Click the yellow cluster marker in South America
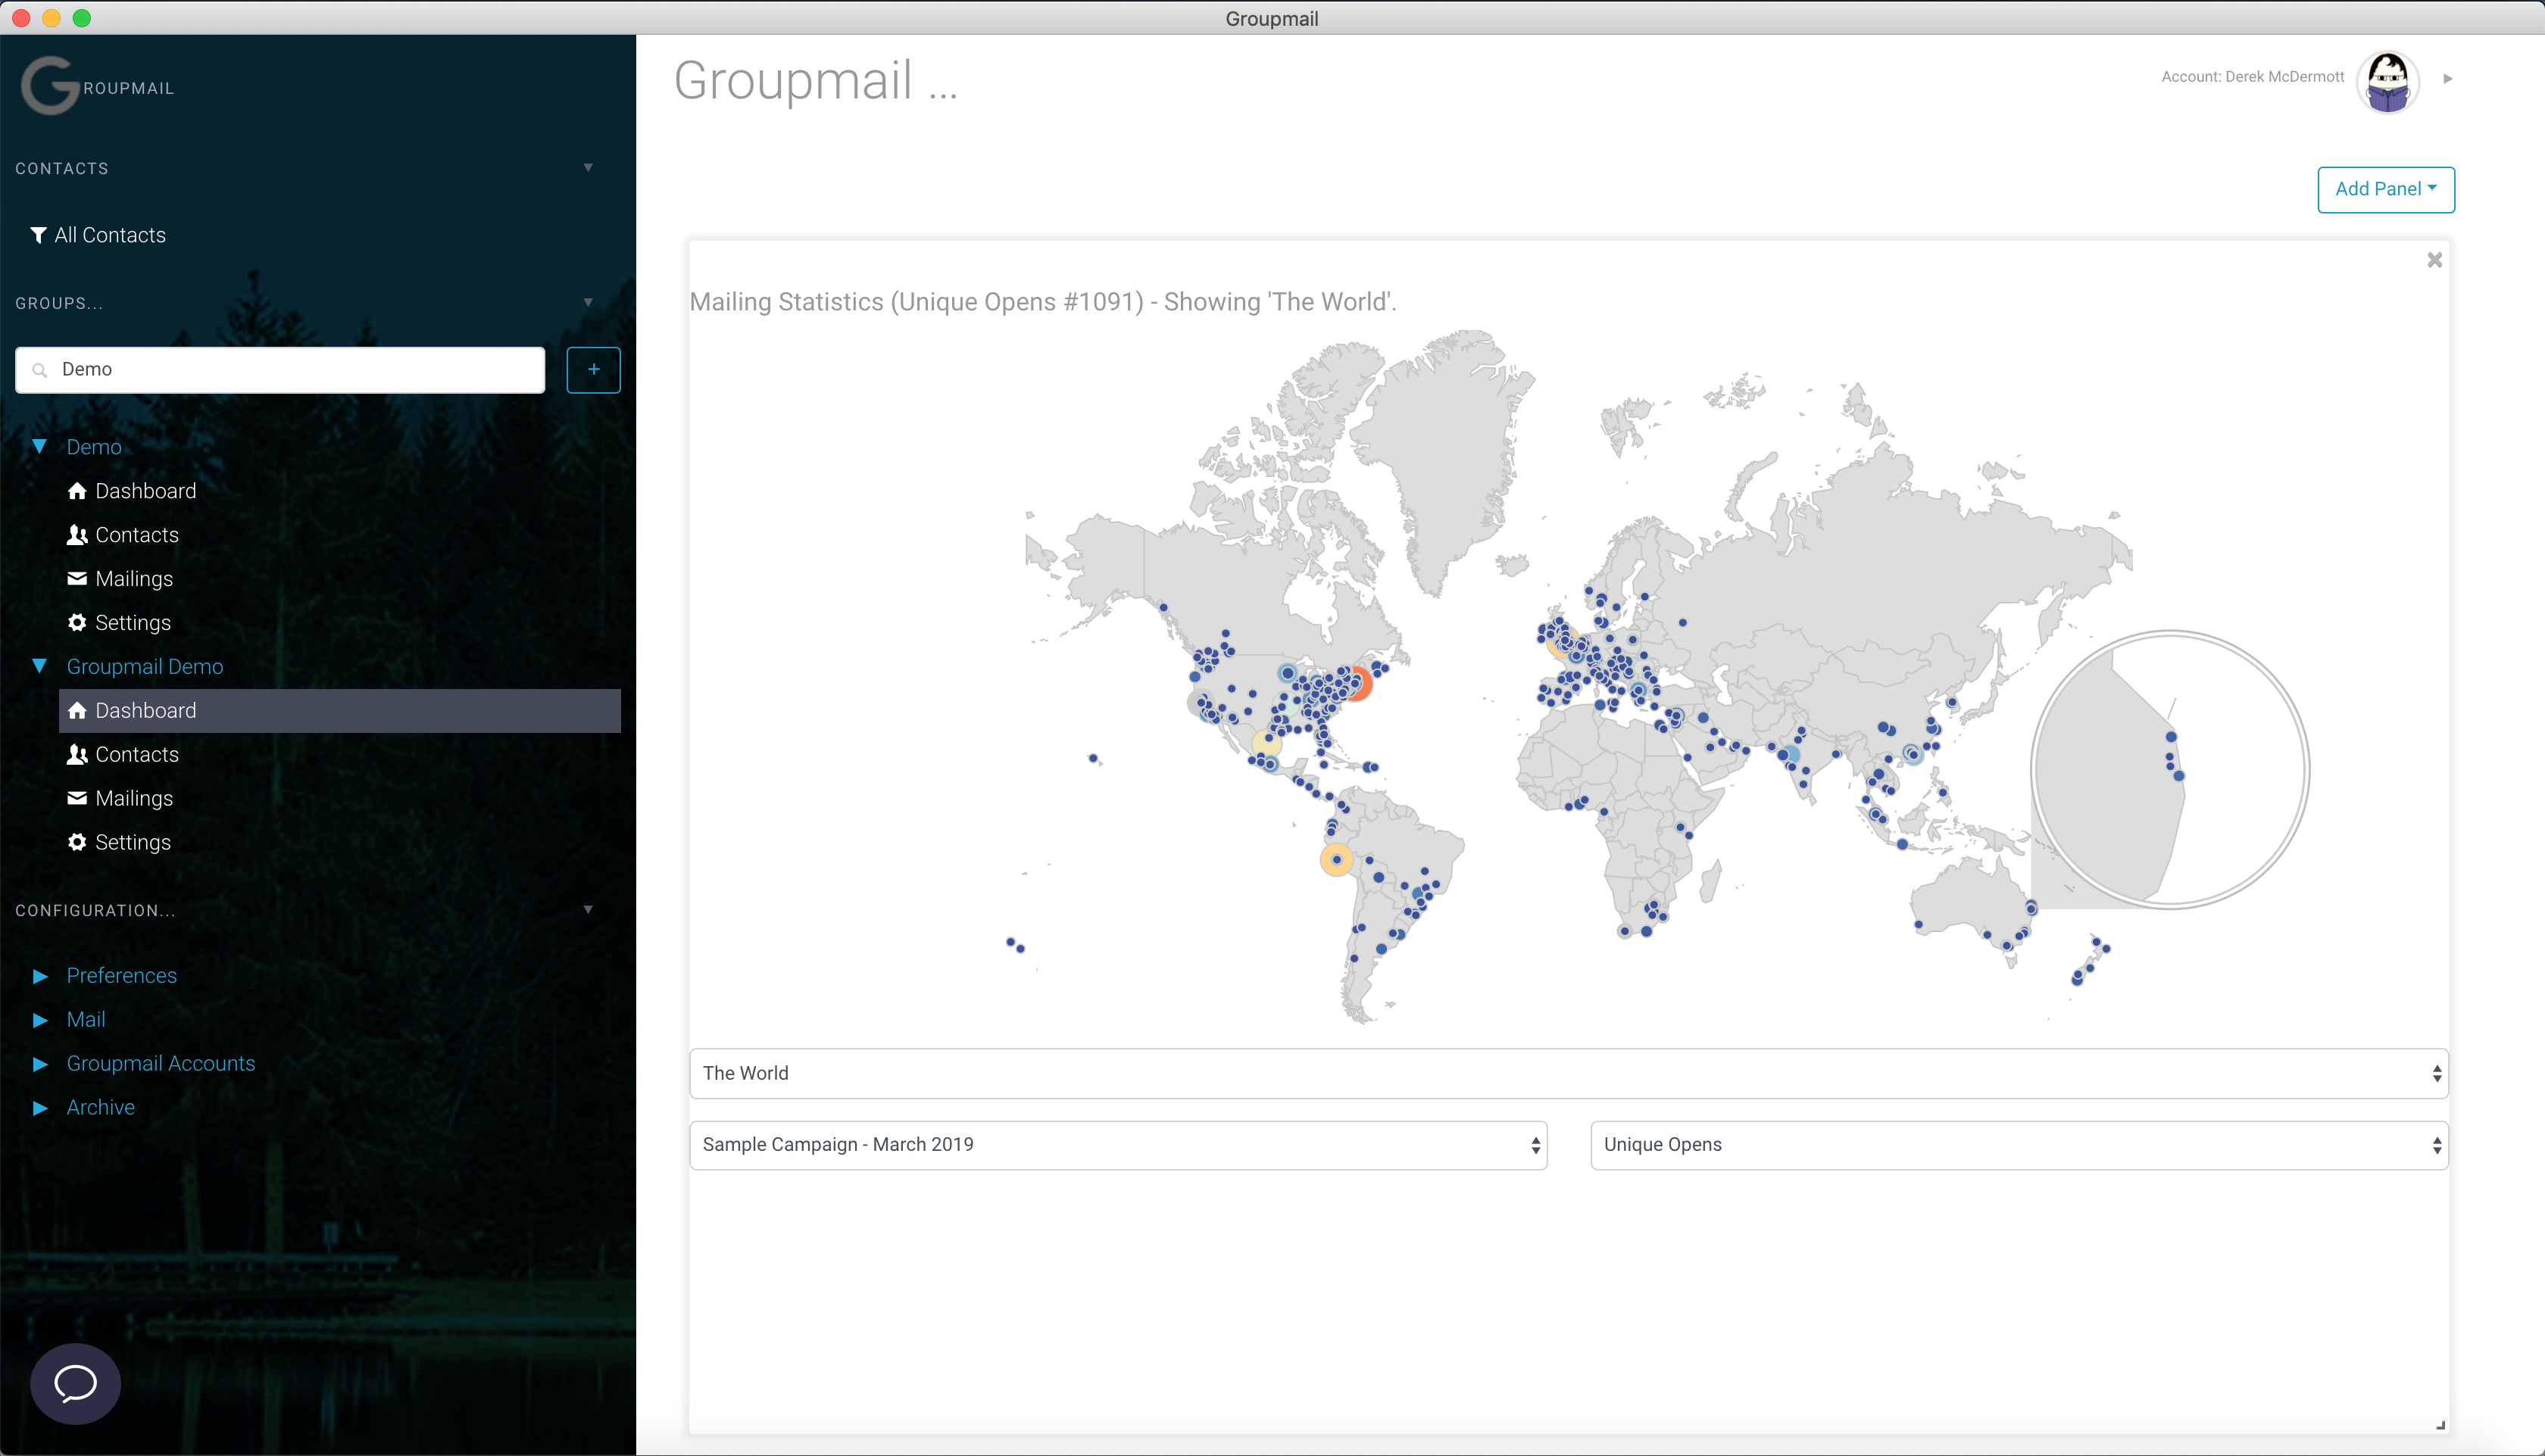This screenshot has height=1456, width=2545. (x=1337, y=860)
